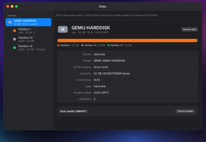The height and width of the screenshot is (142, 206).
Task: Click the orange Partition 1 usage bar
Action: click(127, 40)
